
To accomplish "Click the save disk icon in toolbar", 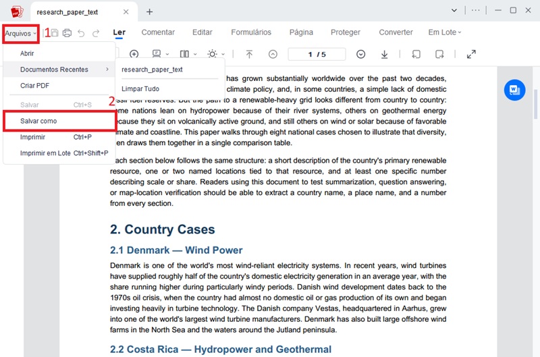I will pyautogui.click(x=55, y=33).
